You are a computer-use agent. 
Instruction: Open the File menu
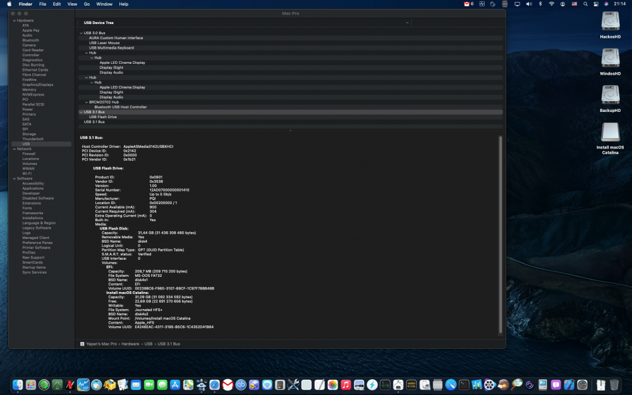(42, 4)
